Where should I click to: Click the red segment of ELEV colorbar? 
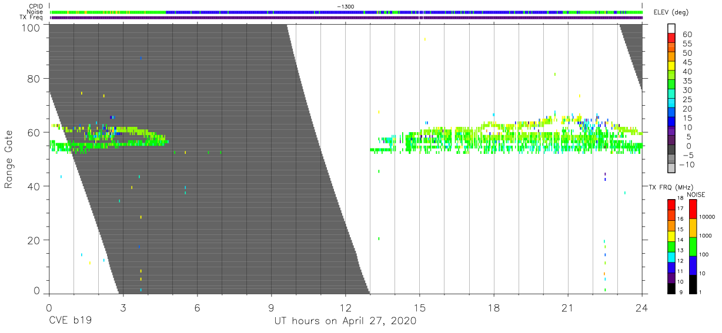(671, 39)
